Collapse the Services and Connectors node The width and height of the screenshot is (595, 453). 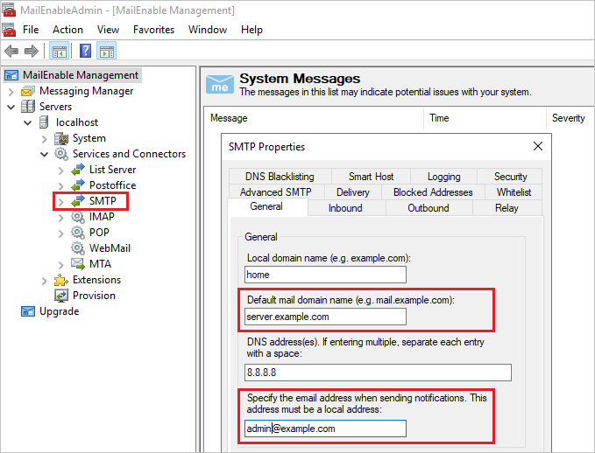pos(44,154)
